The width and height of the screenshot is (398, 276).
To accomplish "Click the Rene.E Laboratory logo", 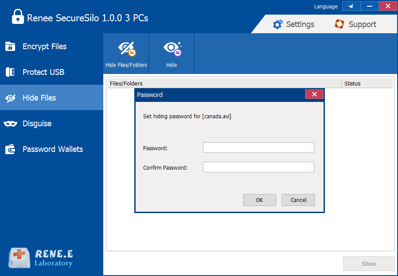I will click(41, 258).
